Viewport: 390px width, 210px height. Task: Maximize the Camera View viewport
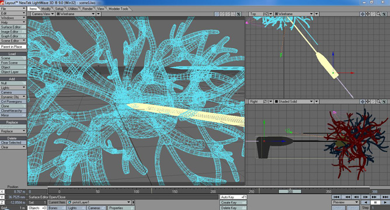tap(239, 14)
